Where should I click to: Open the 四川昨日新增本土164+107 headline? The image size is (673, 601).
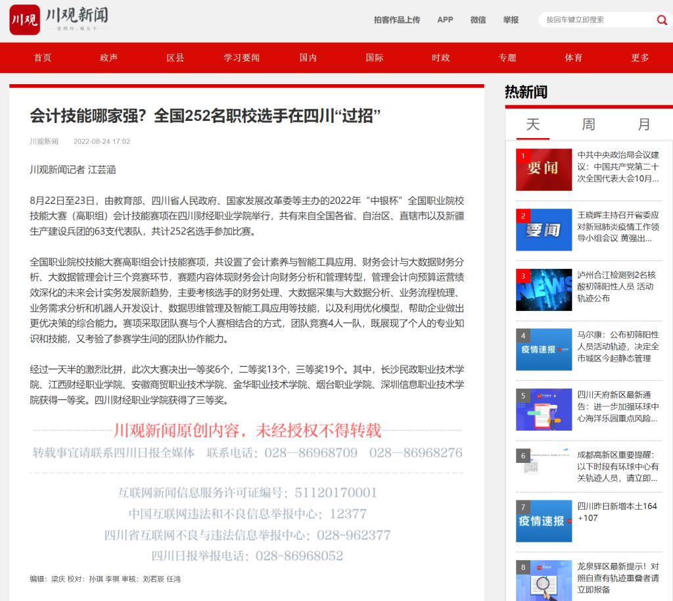[617, 512]
